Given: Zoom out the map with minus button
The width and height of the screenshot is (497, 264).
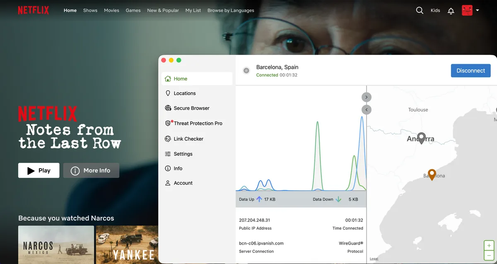Looking at the screenshot, I should (x=489, y=256).
